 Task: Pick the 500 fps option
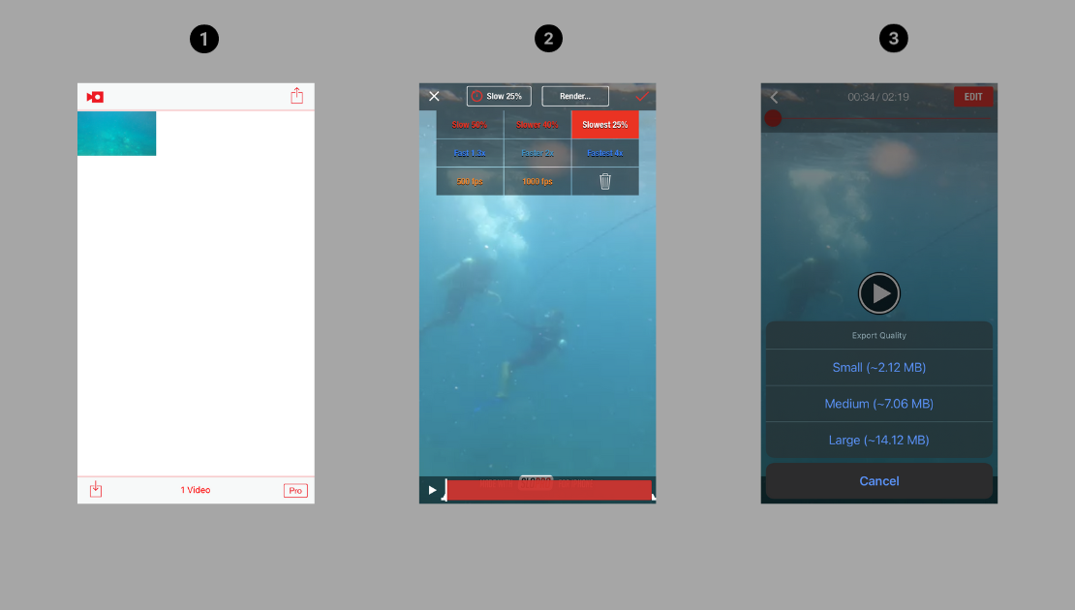pyautogui.click(x=470, y=182)
